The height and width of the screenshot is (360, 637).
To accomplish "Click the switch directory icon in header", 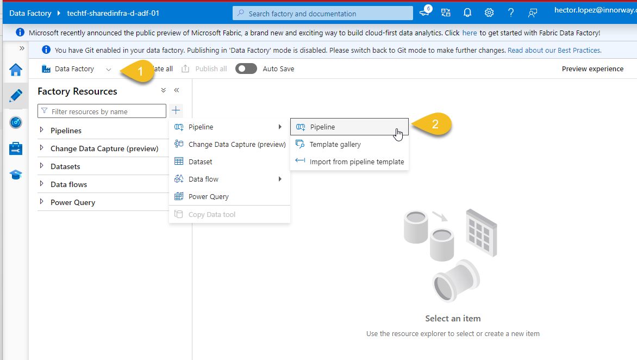I will point(446,13).
